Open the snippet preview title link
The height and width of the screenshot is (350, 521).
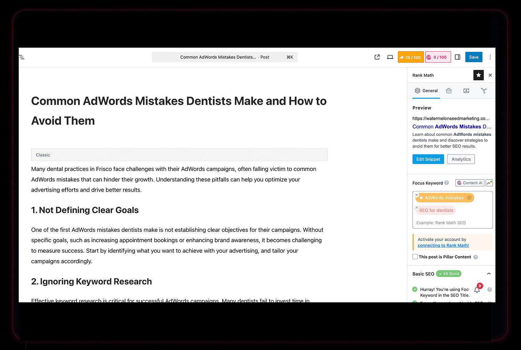(452, 127)
